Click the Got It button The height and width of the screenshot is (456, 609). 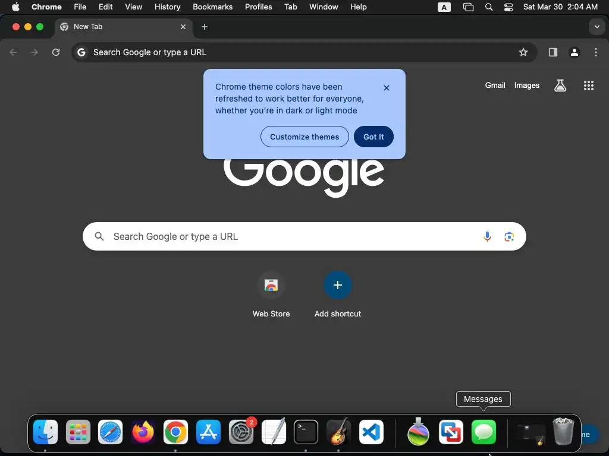(x=373, y=137)
